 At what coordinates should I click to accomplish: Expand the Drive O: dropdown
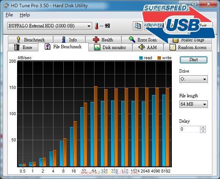[193, 79]
